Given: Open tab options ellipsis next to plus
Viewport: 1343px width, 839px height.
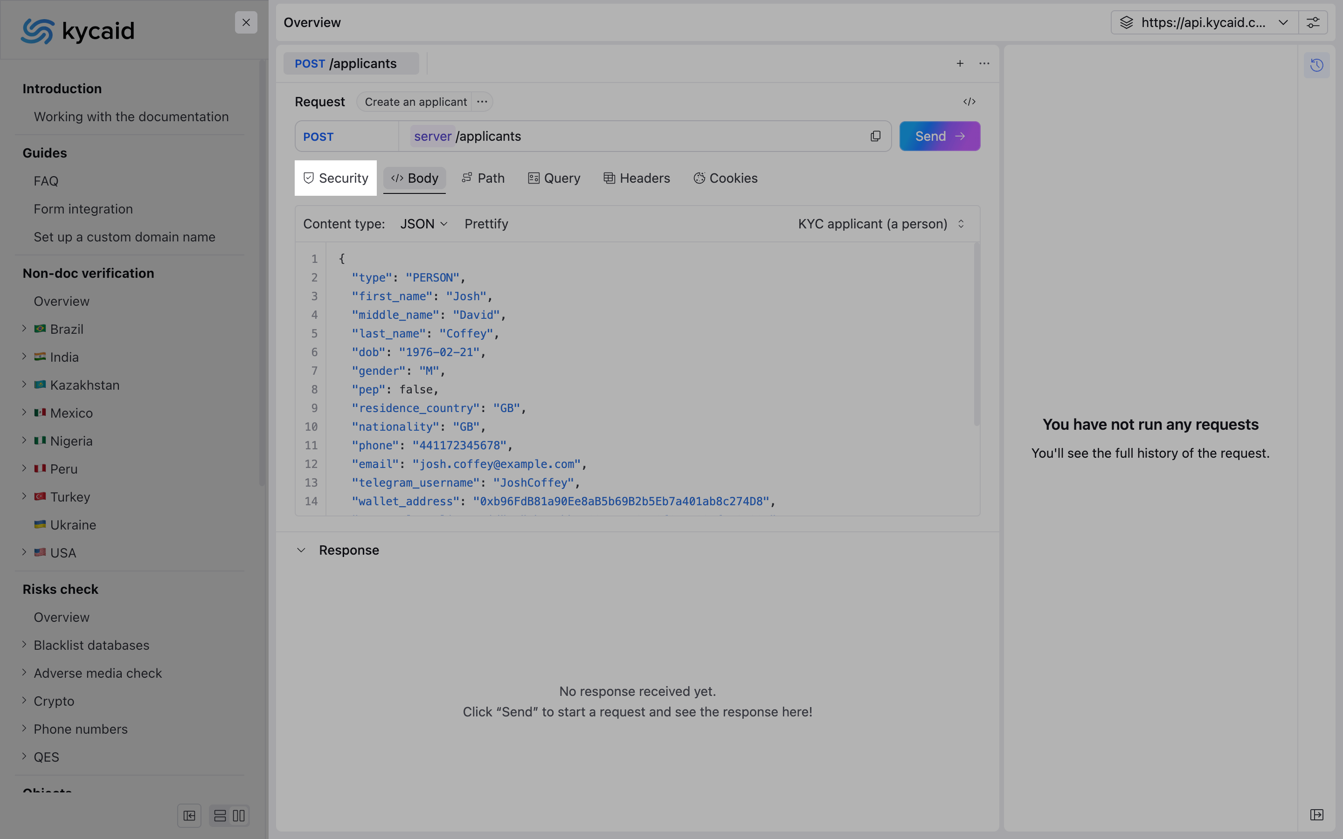Looking at the screenshot, I should (984, 64).
